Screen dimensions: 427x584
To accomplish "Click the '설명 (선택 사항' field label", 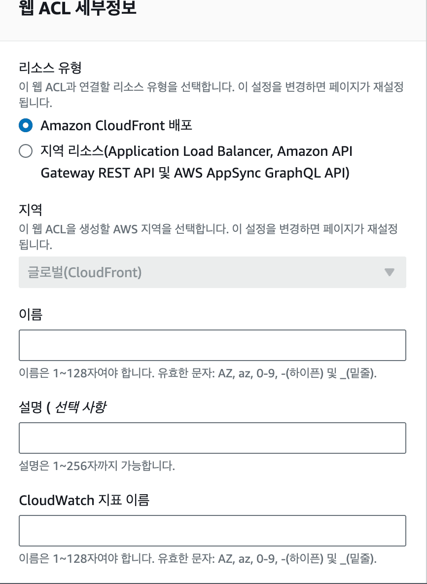I will (63, 407).
